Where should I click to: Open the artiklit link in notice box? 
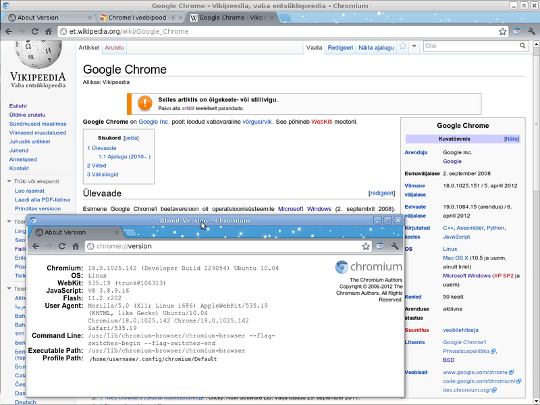coord(188,108)
